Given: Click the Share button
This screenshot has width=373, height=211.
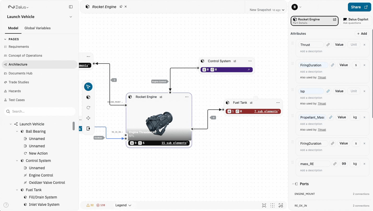Looking at the screenshot, I should point(359,7).
